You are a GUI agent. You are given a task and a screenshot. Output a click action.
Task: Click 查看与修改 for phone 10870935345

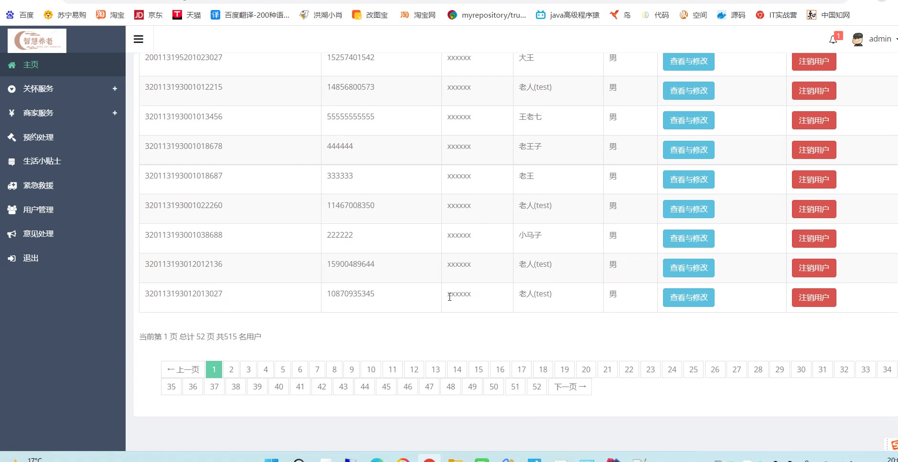tap(688, 297)
